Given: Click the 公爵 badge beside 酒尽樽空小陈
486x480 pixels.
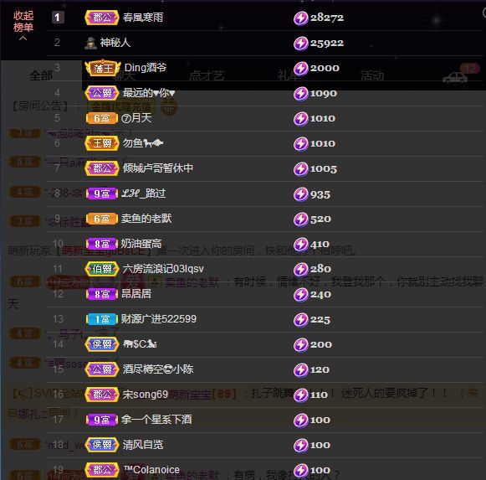Looking at the screenshot, I should (x=102, y=369).
